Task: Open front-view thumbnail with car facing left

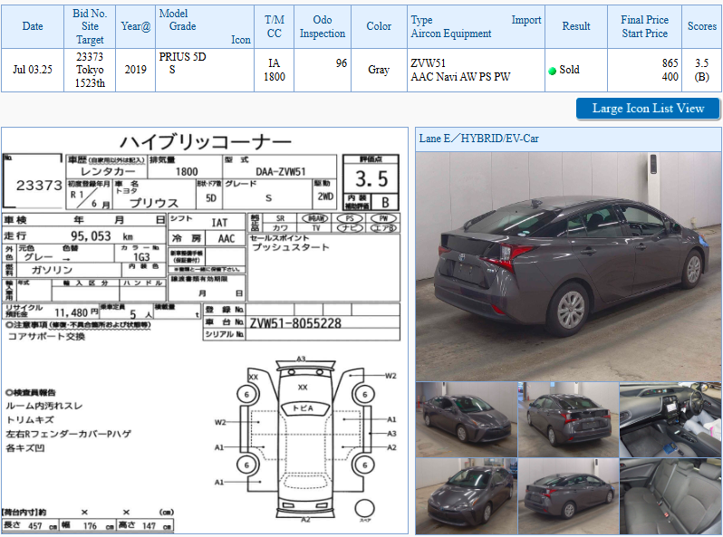Action: (x=466, y=496)
